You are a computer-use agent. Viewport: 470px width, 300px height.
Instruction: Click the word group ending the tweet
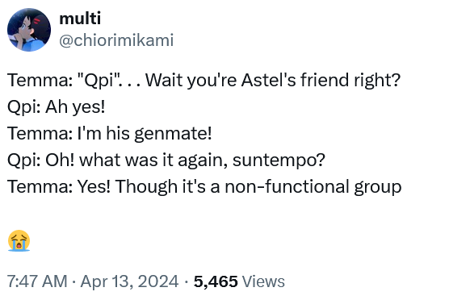coord(378,188)
